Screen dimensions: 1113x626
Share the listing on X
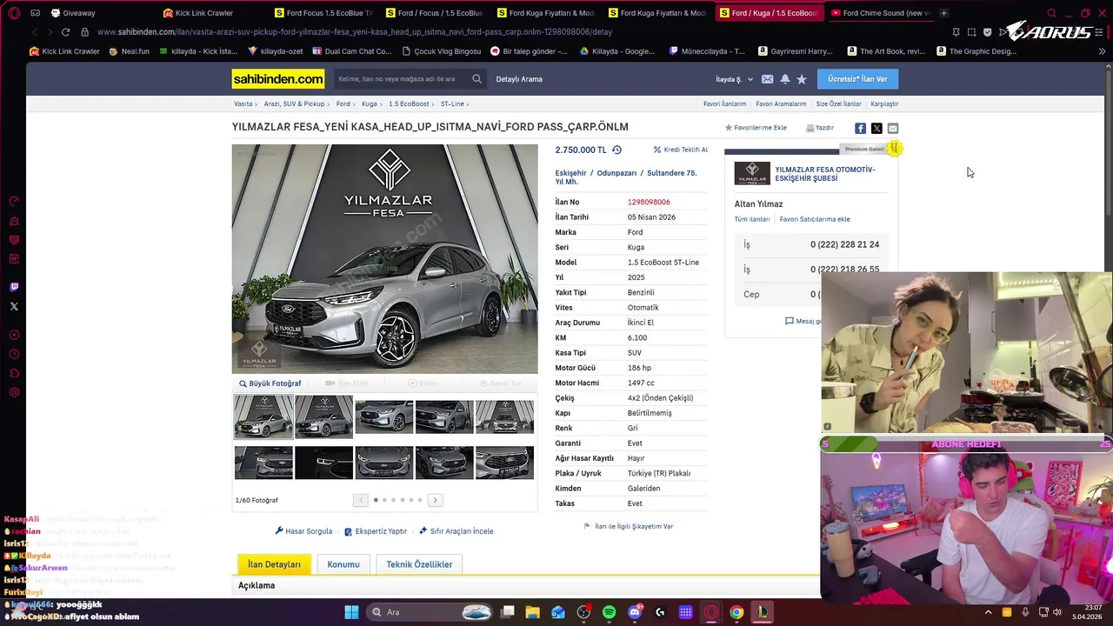[876, 128]
